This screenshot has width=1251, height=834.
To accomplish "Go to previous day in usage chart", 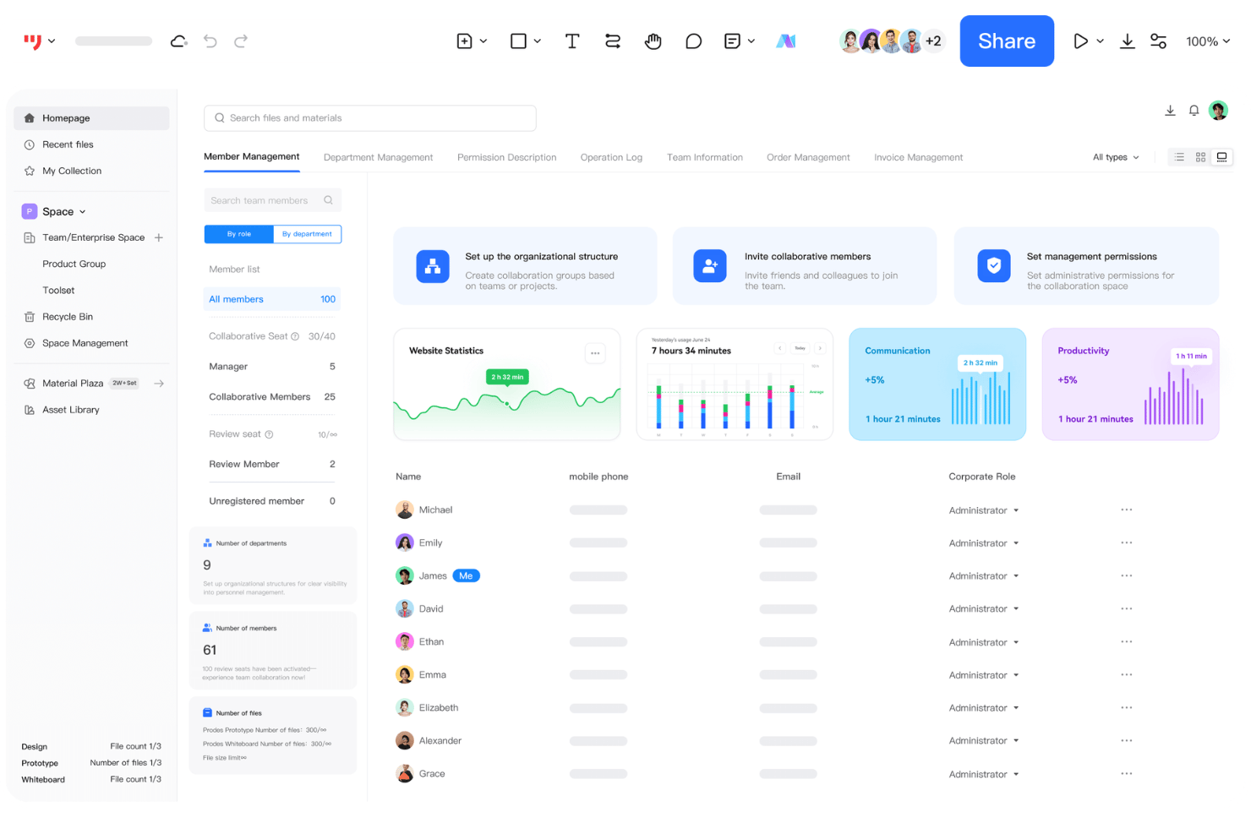I will (780, 348).
